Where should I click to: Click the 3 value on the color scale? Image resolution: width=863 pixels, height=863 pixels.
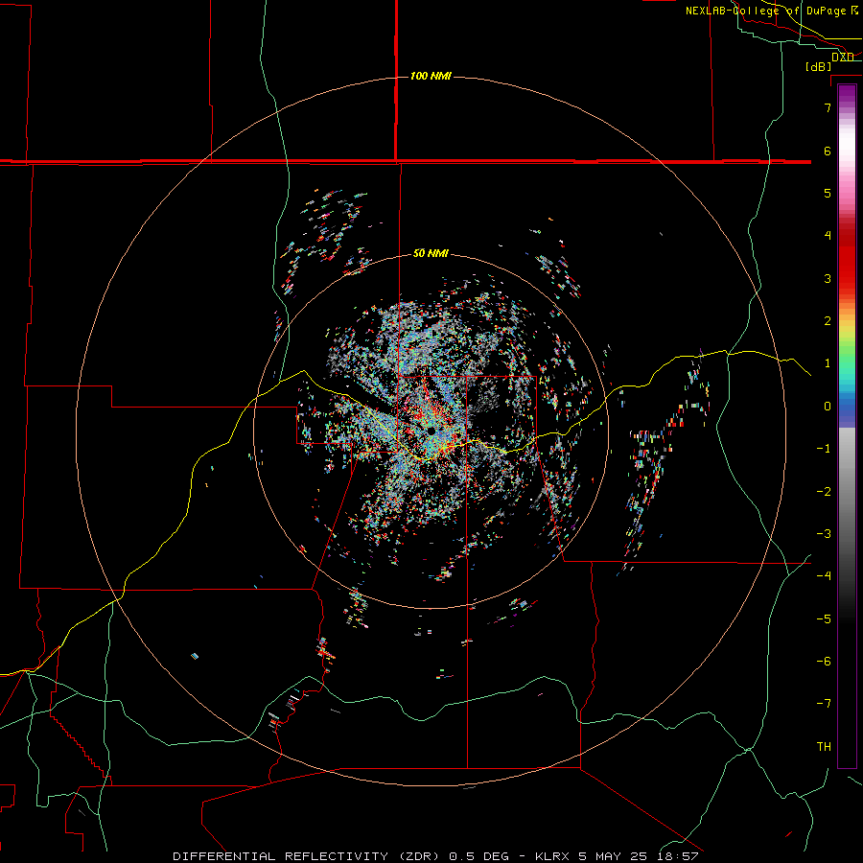pos(828,278)
